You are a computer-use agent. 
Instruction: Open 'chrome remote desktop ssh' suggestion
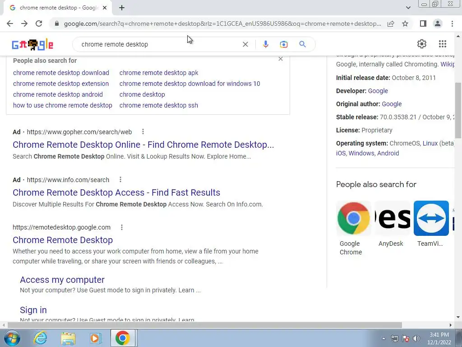click(x=158, y=105)
